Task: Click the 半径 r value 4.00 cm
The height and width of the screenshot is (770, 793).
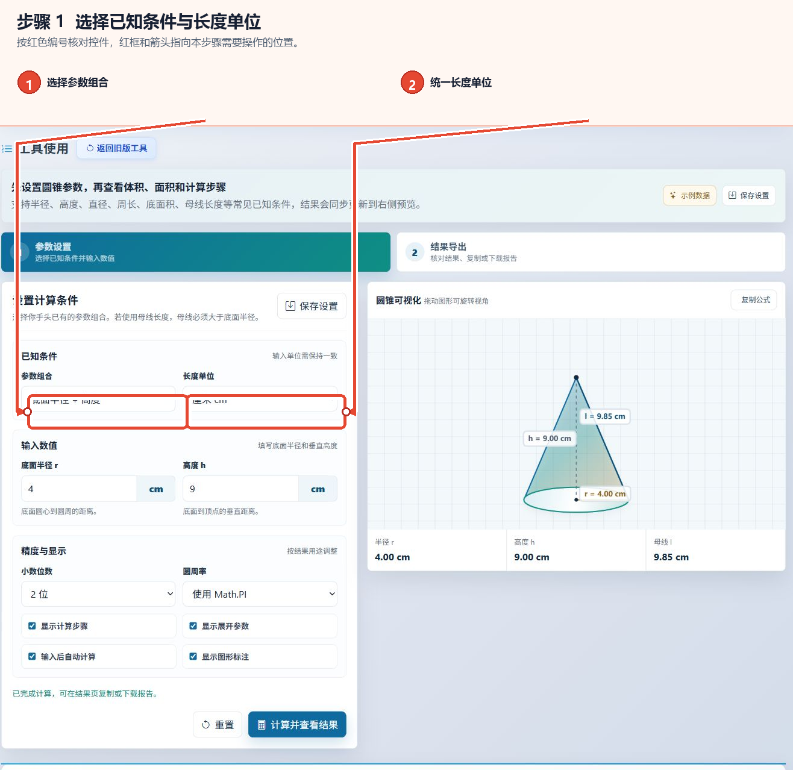Action: [x=392, y=557]
